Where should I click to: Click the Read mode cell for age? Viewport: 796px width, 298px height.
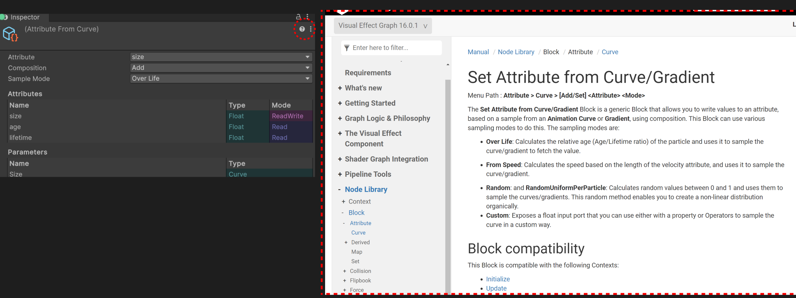291,127
